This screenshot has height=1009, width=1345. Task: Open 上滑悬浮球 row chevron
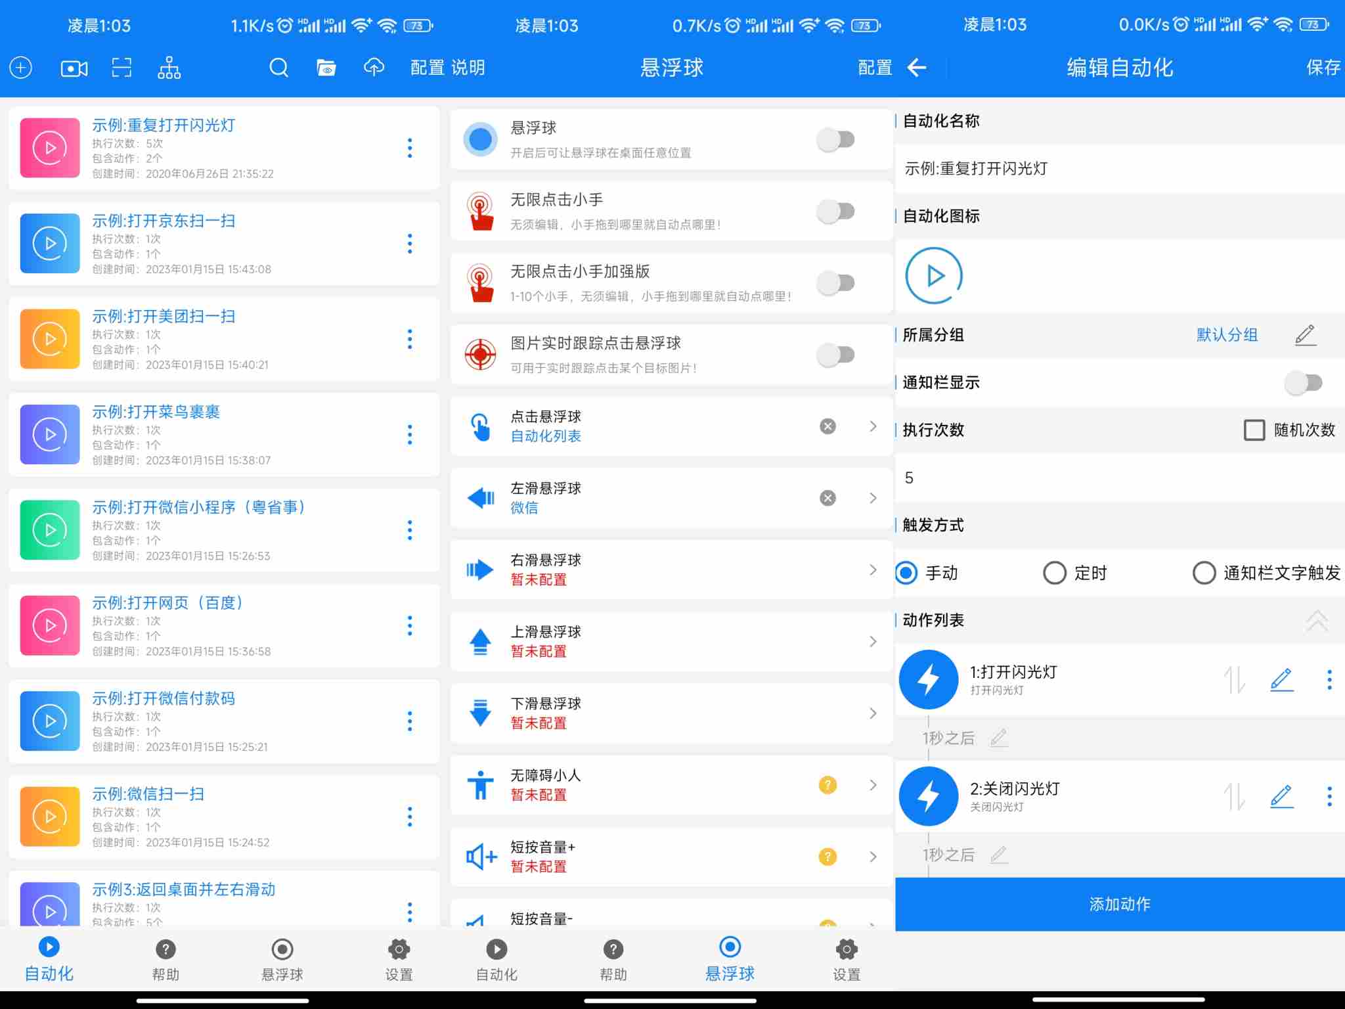(x=873, y=641)
